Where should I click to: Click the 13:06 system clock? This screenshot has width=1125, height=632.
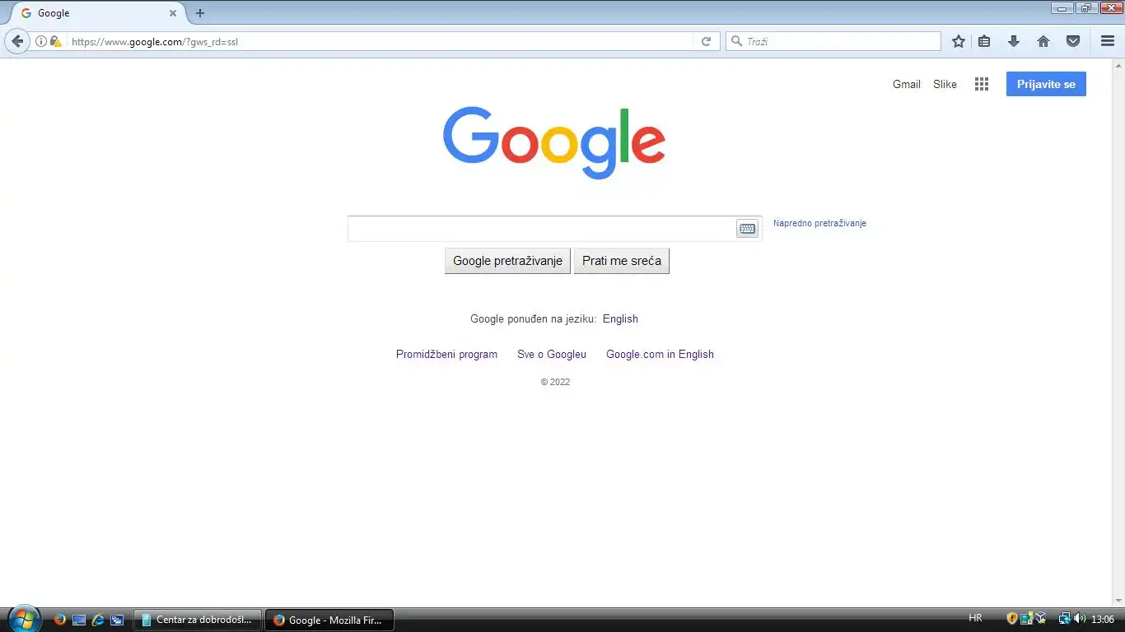point(1102,619)
